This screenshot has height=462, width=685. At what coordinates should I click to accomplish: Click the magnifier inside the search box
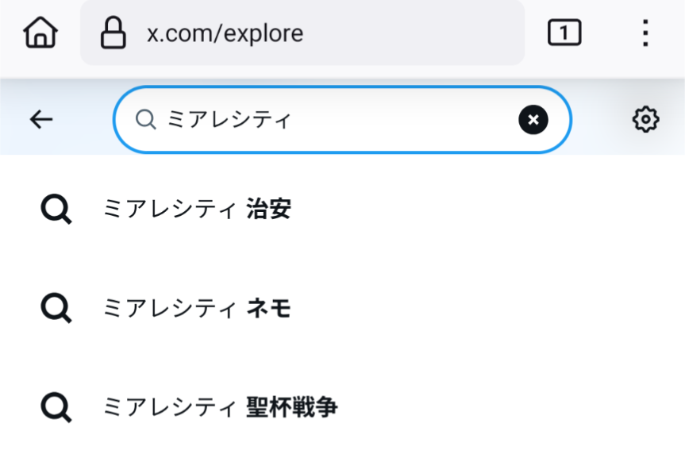tap(145, 120)
